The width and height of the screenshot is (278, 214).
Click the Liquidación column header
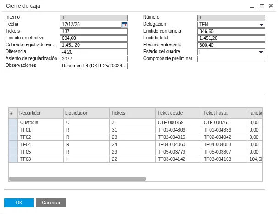pyautogui.click(x=86, y=113)
